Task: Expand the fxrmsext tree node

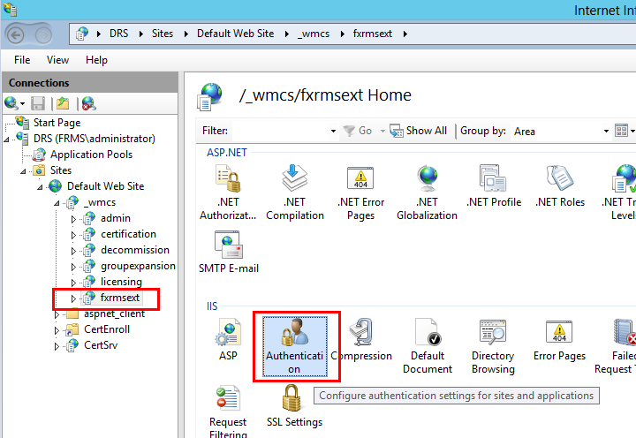Action: pyautogui.click(x=74, y=298)
